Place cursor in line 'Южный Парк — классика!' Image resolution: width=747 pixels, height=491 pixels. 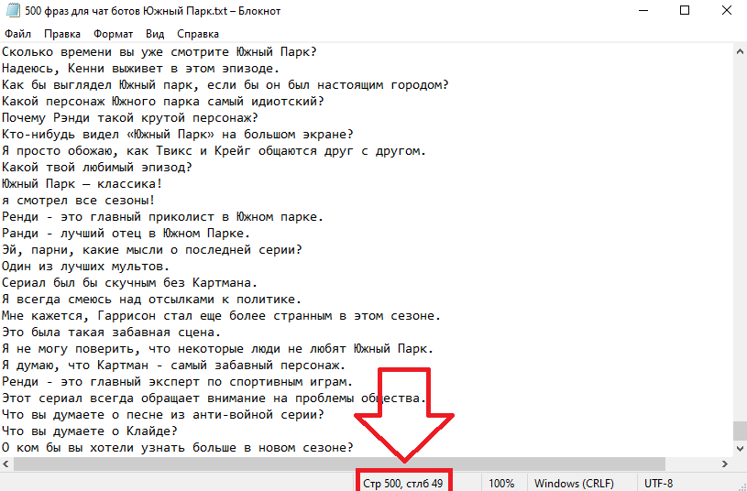click(x=82, y=184)
